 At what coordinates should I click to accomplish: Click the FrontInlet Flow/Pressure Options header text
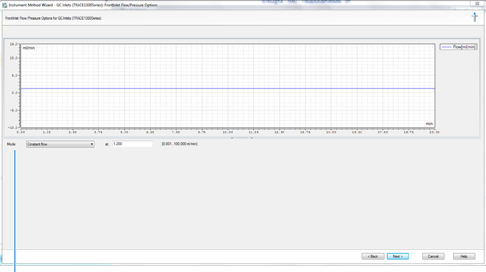click(54, 19)
